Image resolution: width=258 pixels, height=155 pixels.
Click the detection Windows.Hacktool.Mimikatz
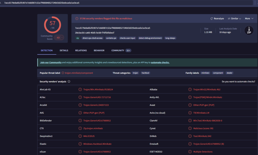click(x=97, y=144)
